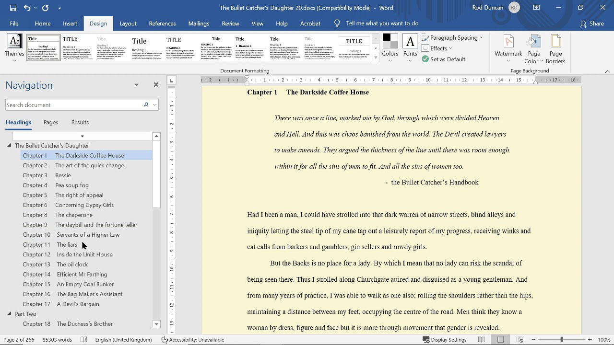The height and width of the screenshot is (345, 614).
Task: Click the navigation list scroll down arrow
Action: [x=156, y=324]
